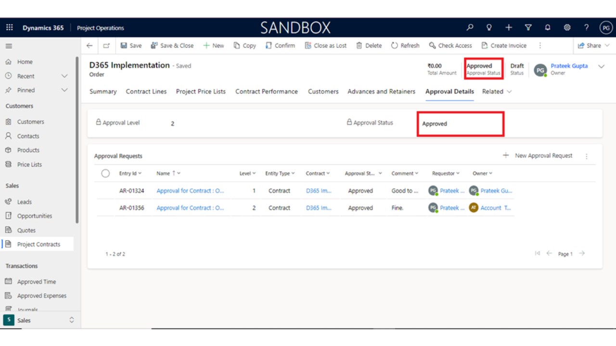This screenshot has height=346, width=616.
Task: Open D365 contract link in row AR-01324
Action: [x=319, y=191]
